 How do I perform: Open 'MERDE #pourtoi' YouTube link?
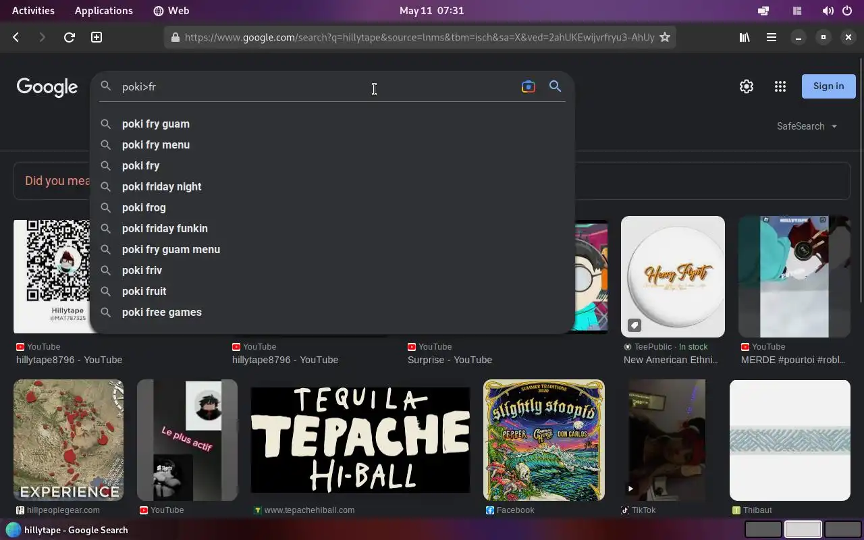point(793,360)
